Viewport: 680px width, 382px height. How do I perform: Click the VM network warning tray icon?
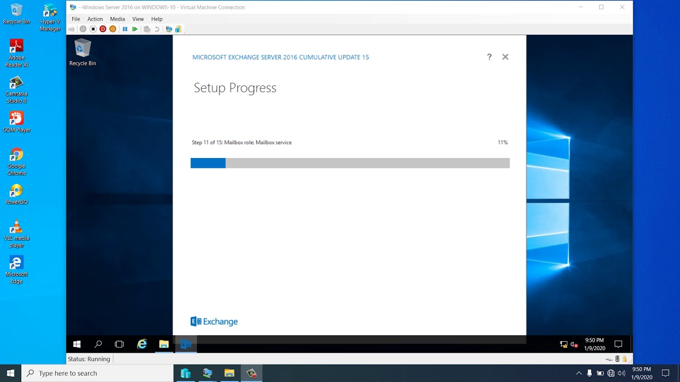pyautogui.click(x=564, y=344)
